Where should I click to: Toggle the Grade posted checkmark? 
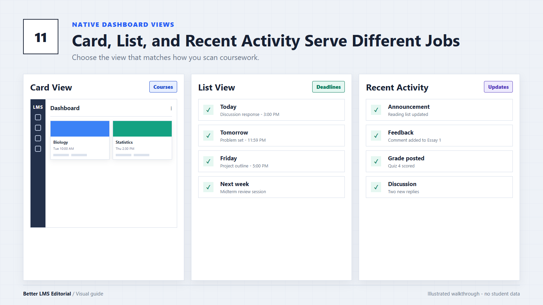pyautogui.click(x=376, y=161)
